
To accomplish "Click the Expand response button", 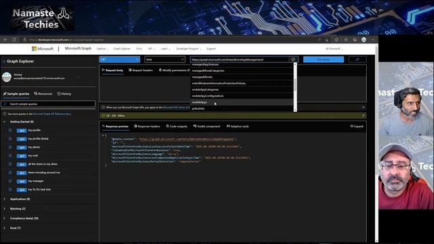I will [357, 127].
